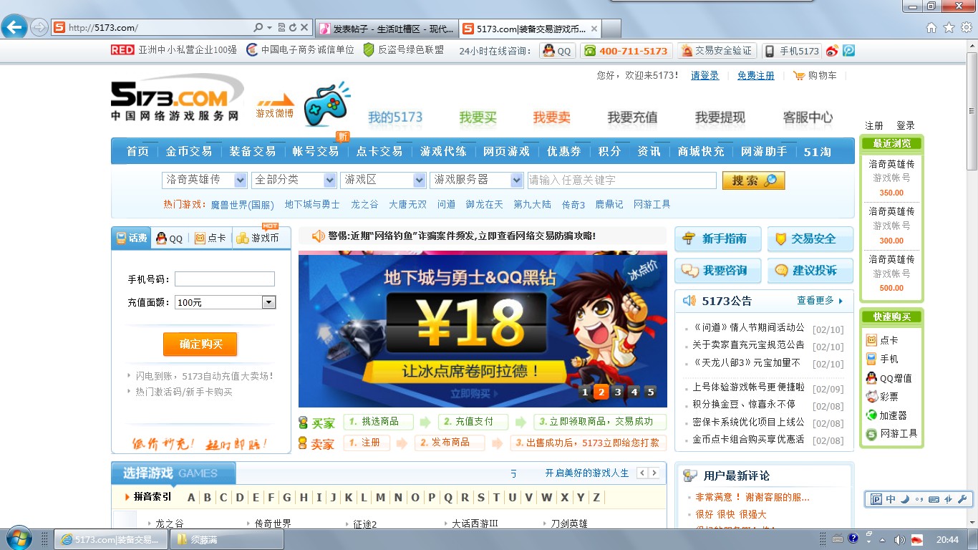Image resolution: width=978 pixels, height=550 pixels.
Task: Open 点卡 in quick purchase panel
Action: click(x=882, y=340)
